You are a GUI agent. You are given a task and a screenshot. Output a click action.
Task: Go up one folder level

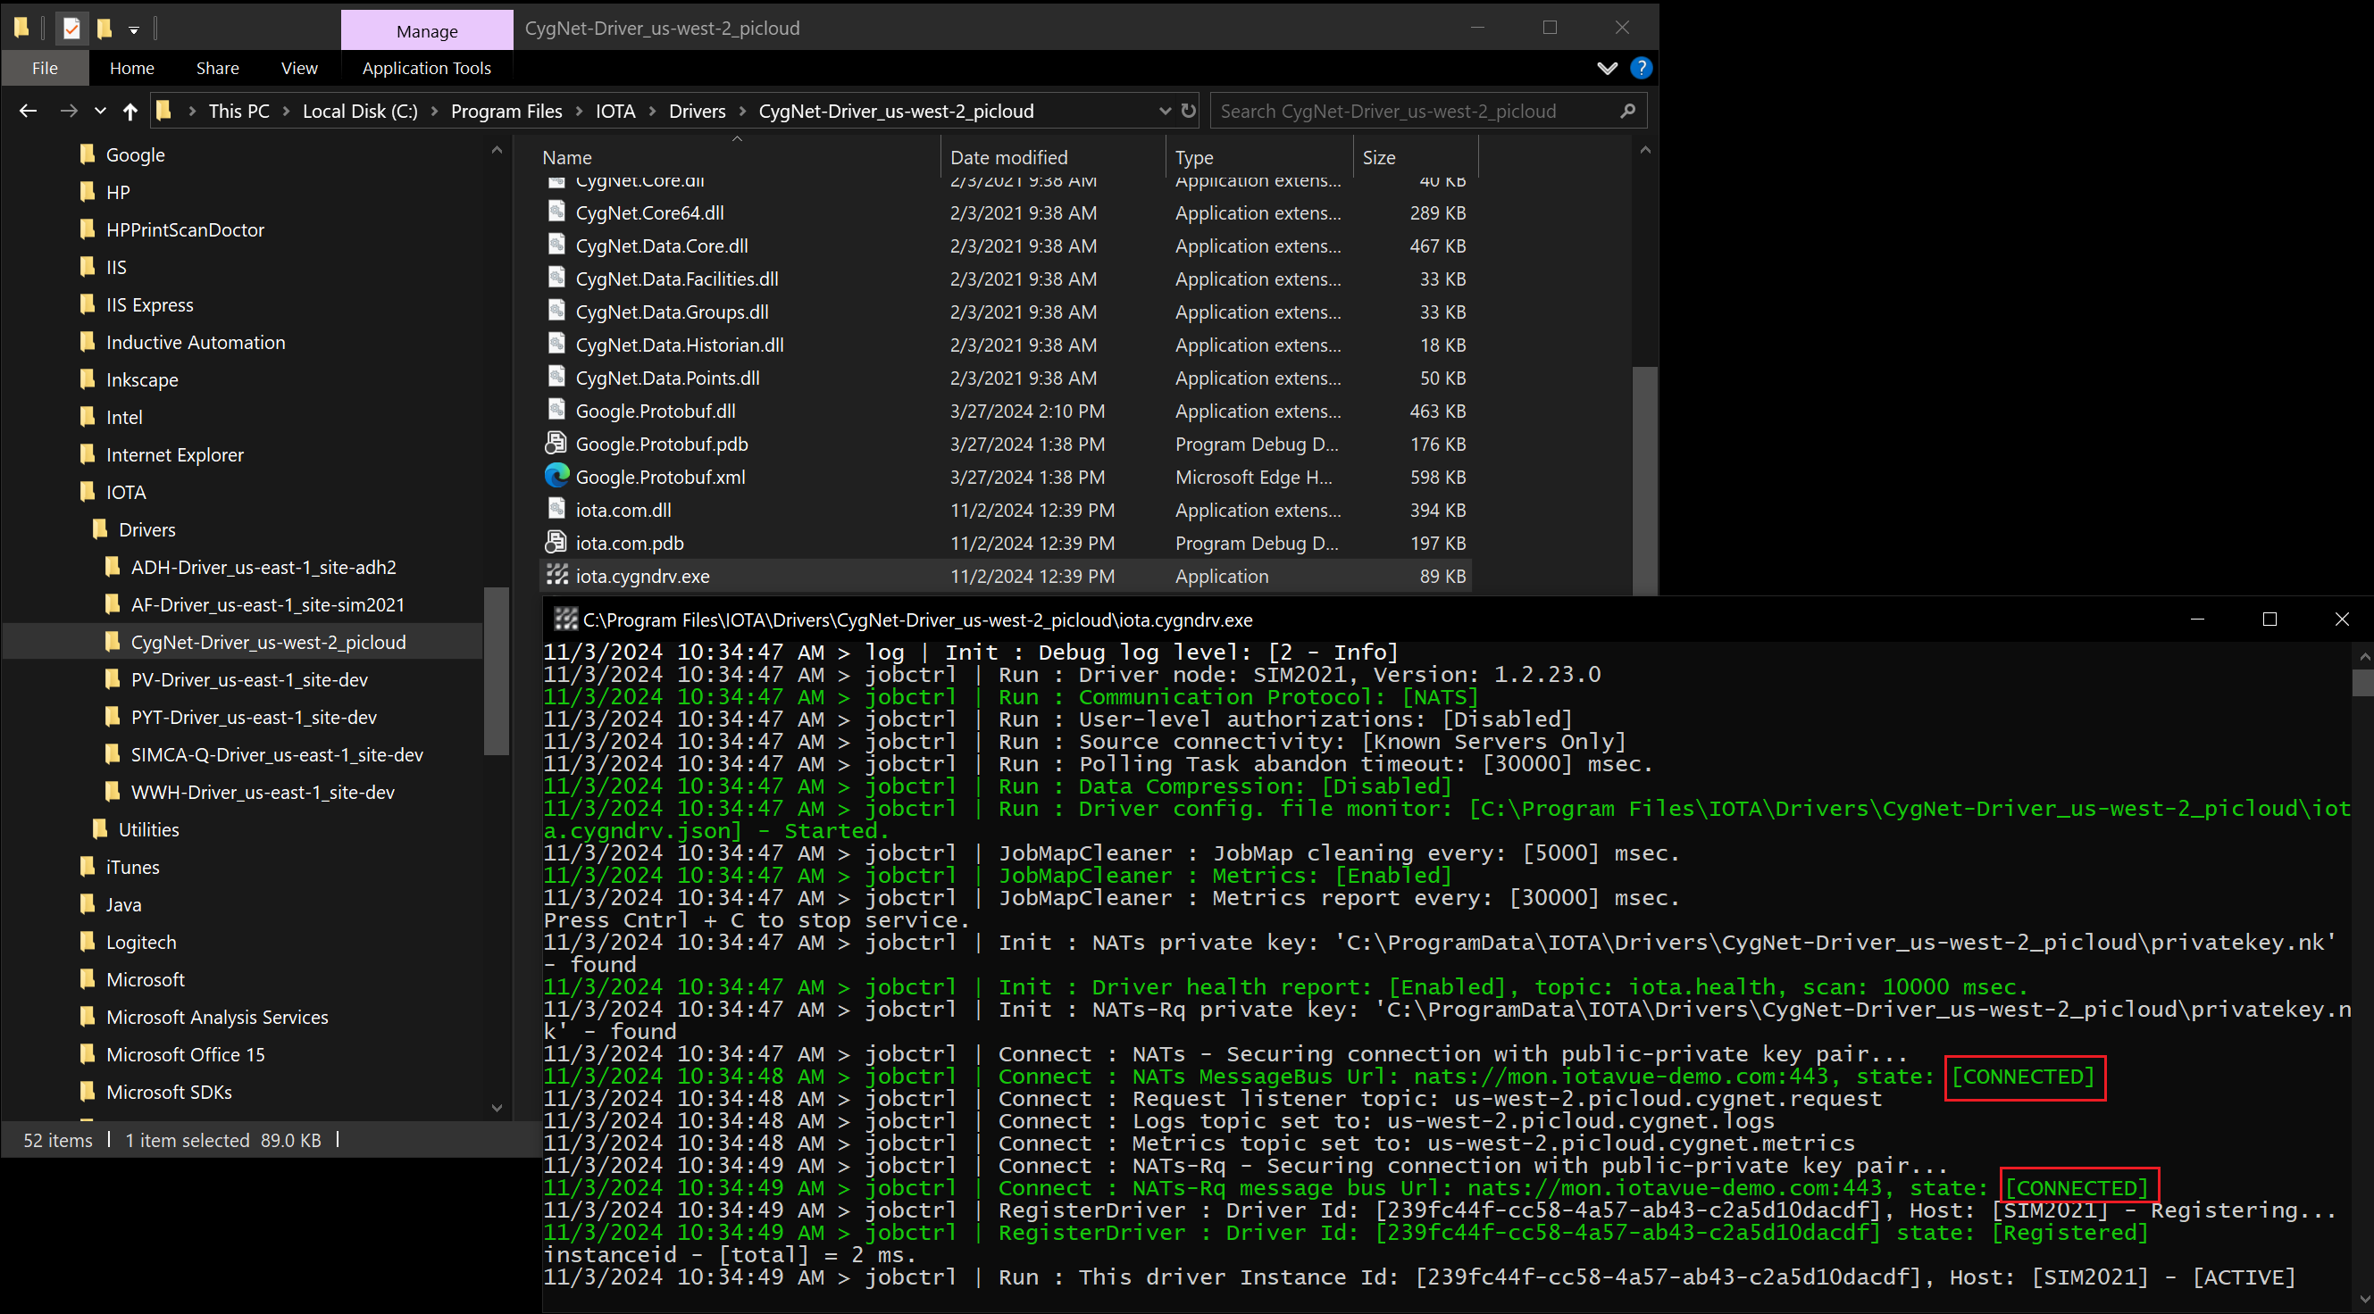pos(130,112)
